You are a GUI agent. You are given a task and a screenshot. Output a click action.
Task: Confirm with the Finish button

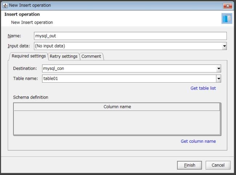point(189,165)
